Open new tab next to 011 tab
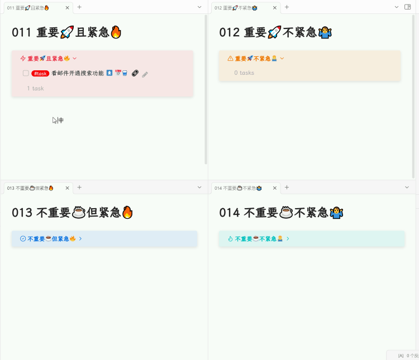 (79, 7)
